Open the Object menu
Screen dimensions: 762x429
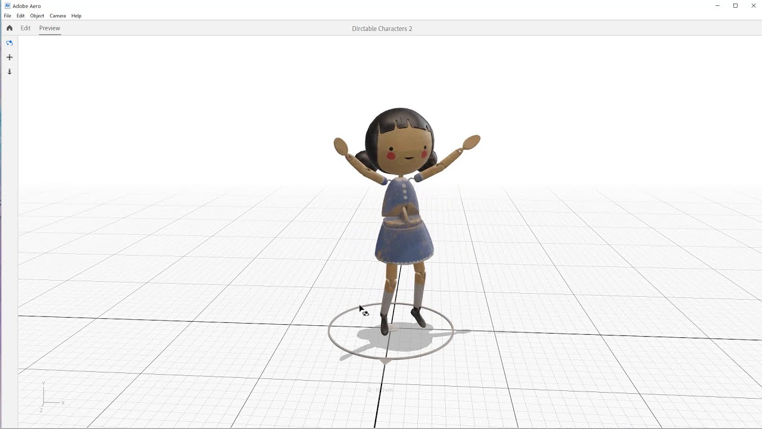(x=37, y=16)
